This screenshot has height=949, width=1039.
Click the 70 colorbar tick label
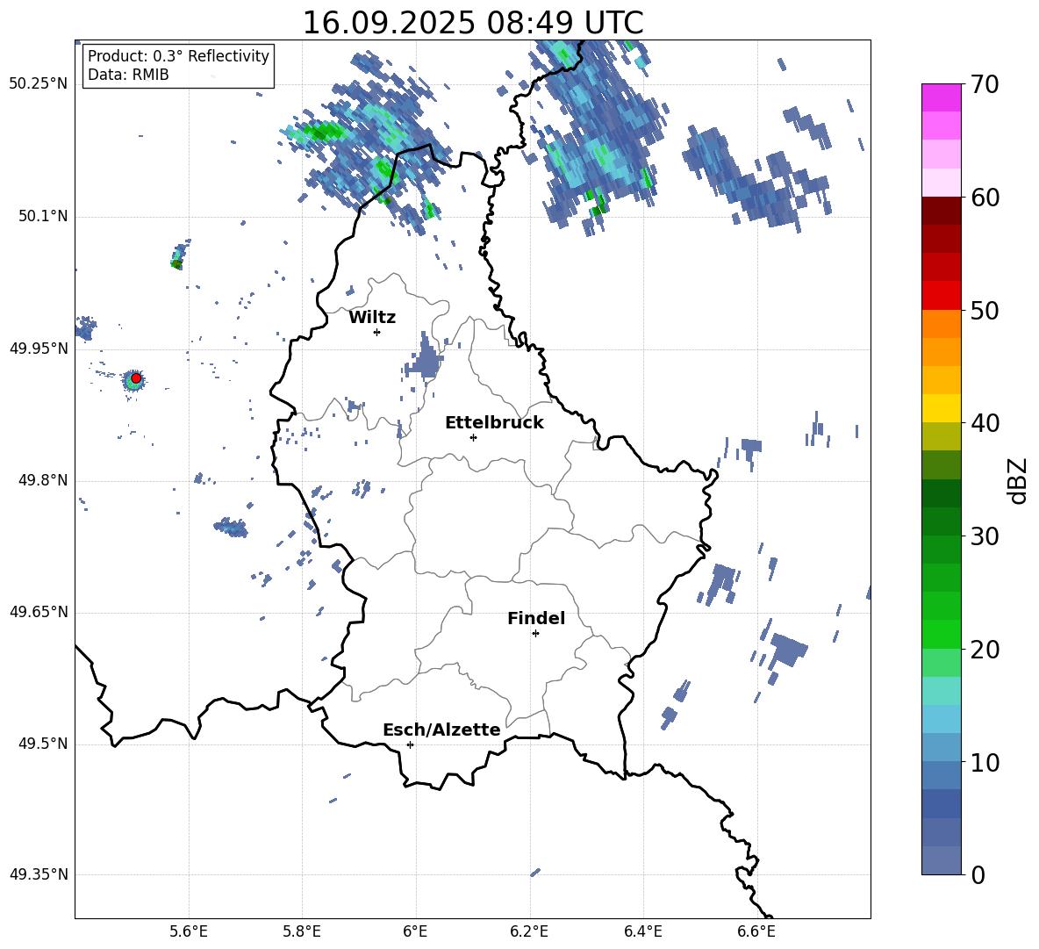point(985,84)
